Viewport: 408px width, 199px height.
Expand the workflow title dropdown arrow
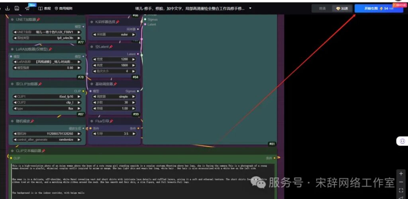click(250, 8)
